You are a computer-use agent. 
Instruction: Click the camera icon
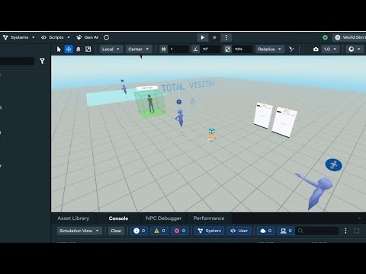pyautogui.click(x=316, y=49)
